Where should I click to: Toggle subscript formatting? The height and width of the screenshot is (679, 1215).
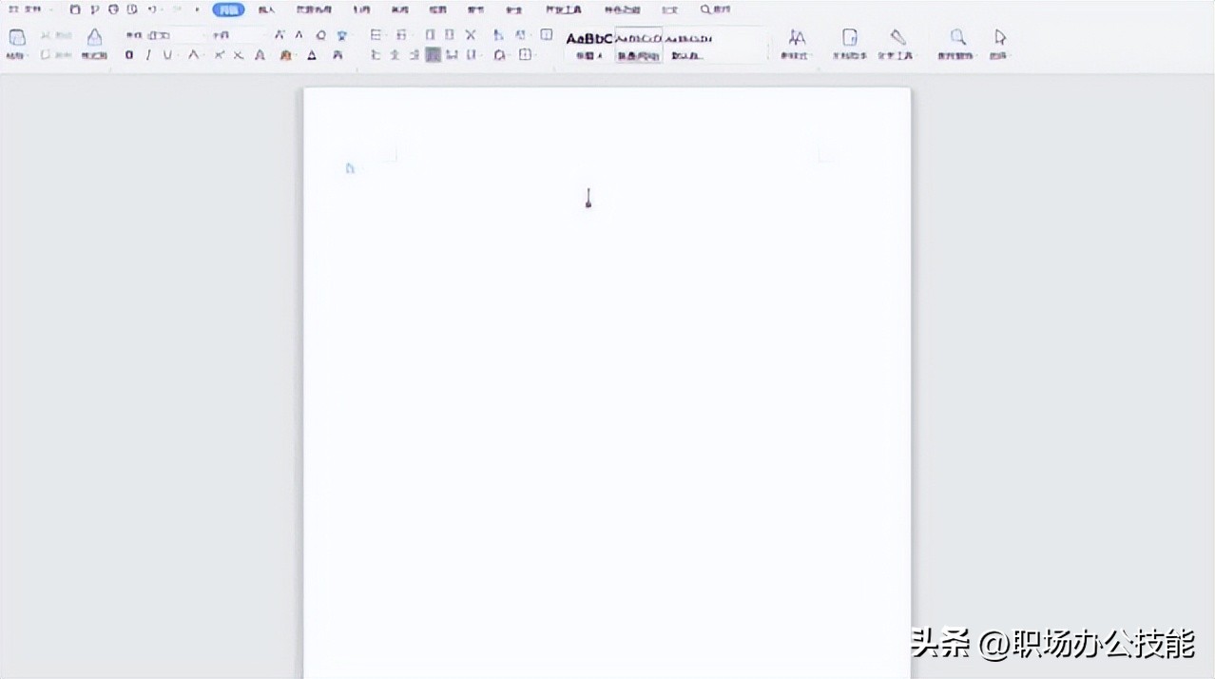(239, 55)
